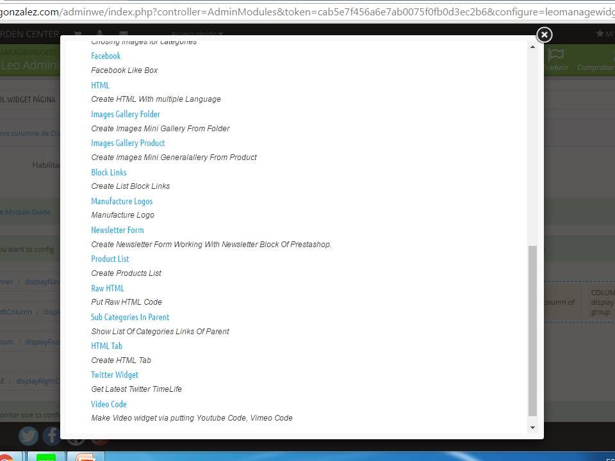Click 'Put Raw HTML Code' description
Screen dimensions: 615x461
126,302
